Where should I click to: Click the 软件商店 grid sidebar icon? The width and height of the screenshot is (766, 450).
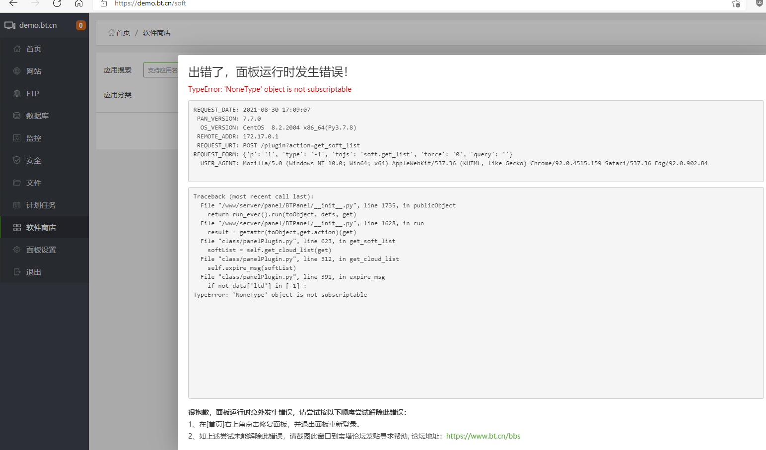tap(17, 227)
